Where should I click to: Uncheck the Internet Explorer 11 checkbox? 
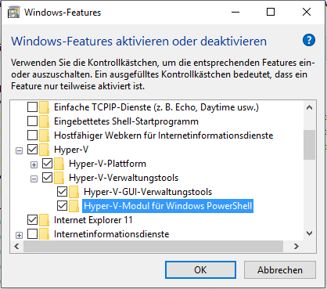coord(32,220)
